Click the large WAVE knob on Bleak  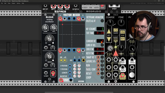point(49,56)
